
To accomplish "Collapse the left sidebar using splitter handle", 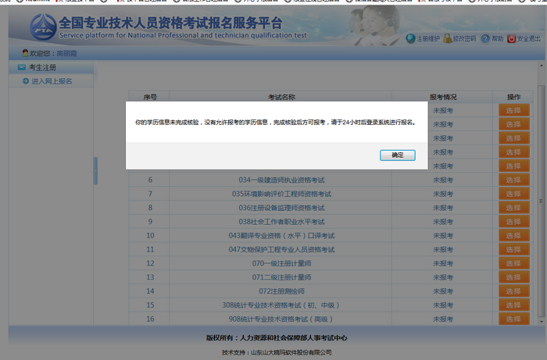I will click(x=95, y=171).
